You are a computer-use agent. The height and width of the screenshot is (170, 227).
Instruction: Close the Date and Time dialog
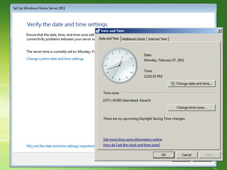219,31
